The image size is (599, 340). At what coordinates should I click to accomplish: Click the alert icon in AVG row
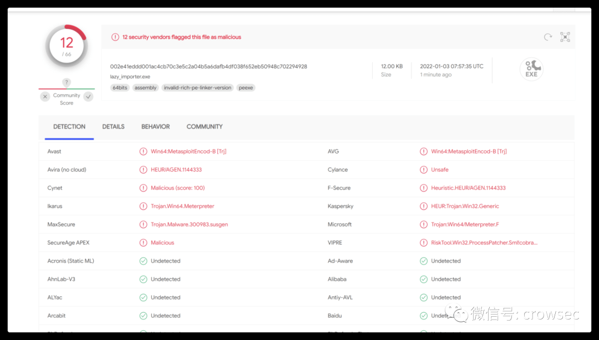coord(424,152)
